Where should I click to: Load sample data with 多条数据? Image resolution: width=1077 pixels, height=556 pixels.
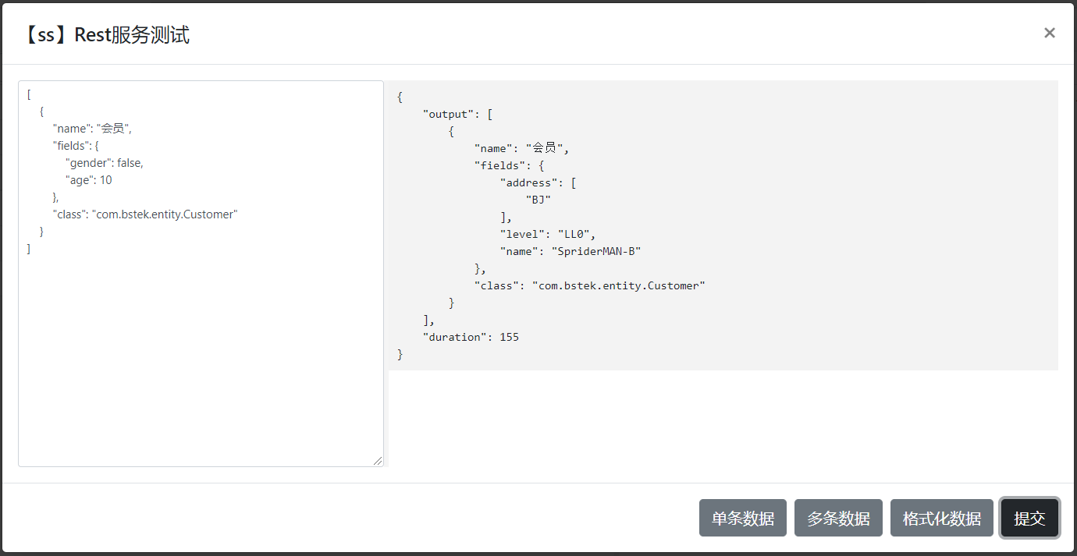[x=838, y=519]
